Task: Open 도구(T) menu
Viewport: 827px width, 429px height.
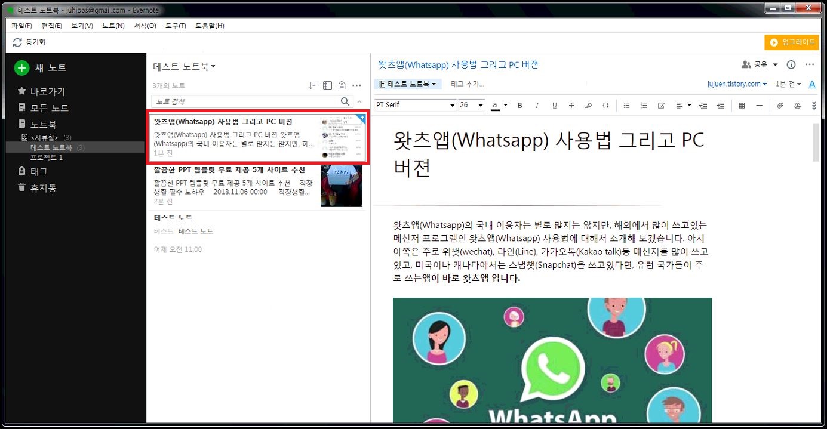Action: pyautogui.click(x=176, y=26)
